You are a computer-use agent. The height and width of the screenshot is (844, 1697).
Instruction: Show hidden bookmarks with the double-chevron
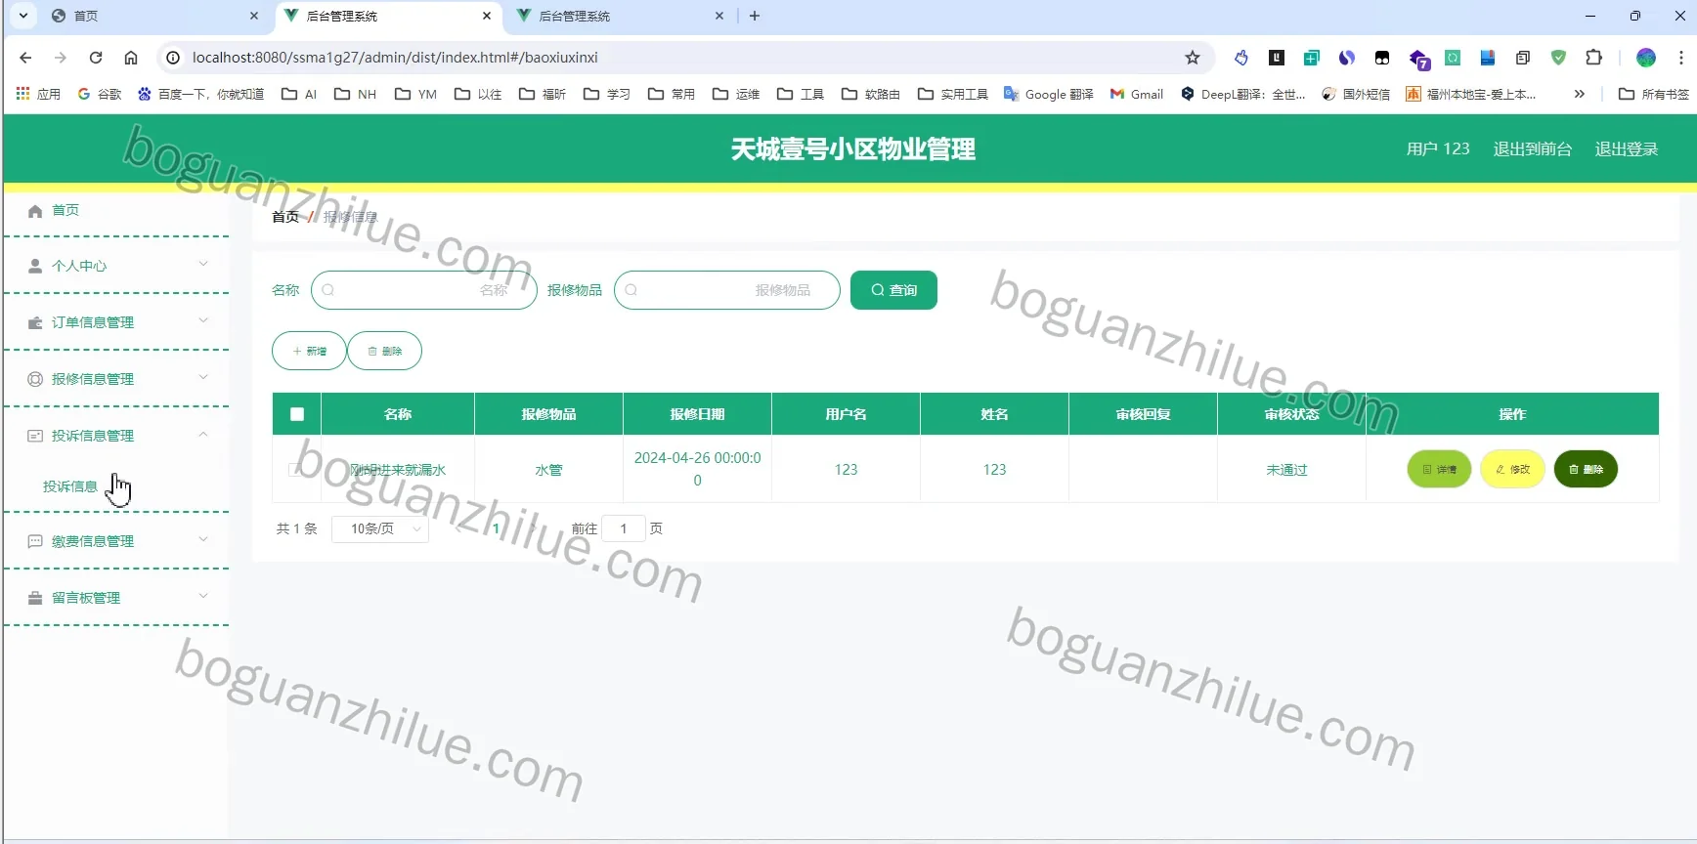click(x=1579, y=94)
